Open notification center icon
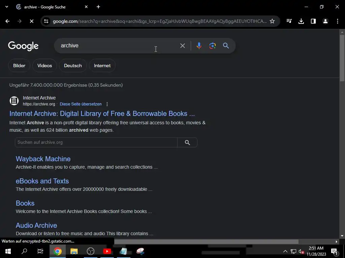Viewport: 345px width, 258px height. [334, 251]
